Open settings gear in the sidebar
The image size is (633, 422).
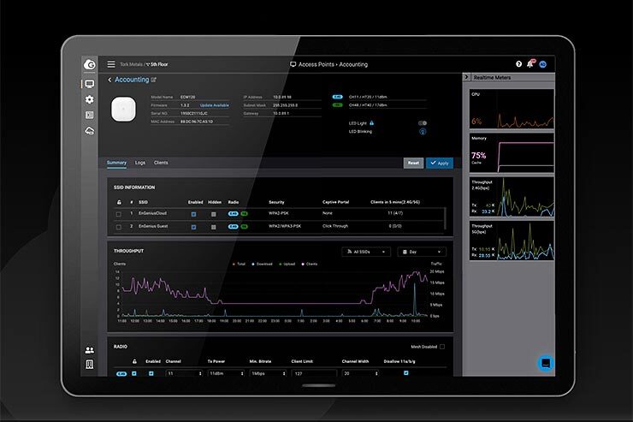click(89, 99)
